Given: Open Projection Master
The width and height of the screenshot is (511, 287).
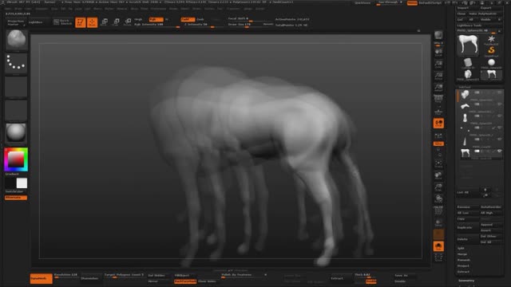Looking at the screenshot, I should click(16, 22).
